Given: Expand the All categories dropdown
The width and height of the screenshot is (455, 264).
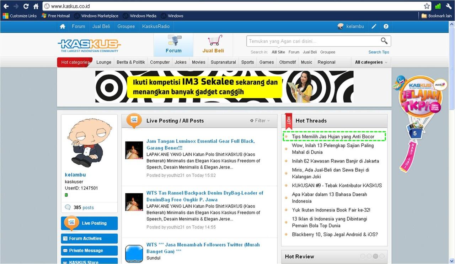Looking at the screenshot, I should click(x=371, y=62).
